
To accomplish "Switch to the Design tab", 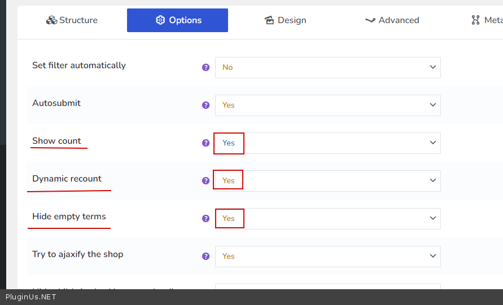I will 285,20.
